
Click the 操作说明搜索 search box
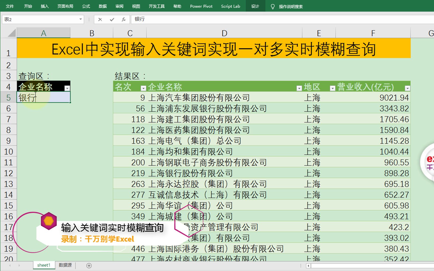click(291, 7)
